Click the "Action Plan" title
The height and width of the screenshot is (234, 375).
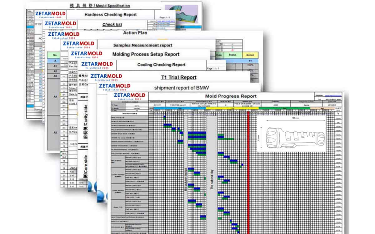(135, 33)
